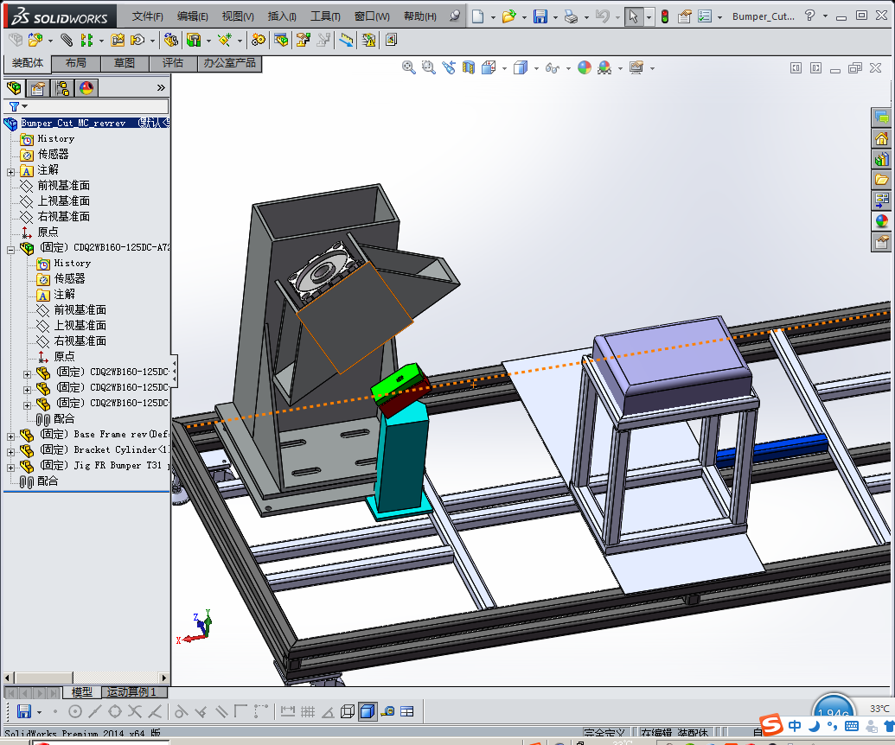Click the File Properties icon in title bar
Viewport: 895px width, 745px height.
point(684,16)
